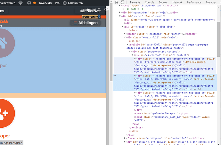Select ::before under the x-main div

point(134,41)
